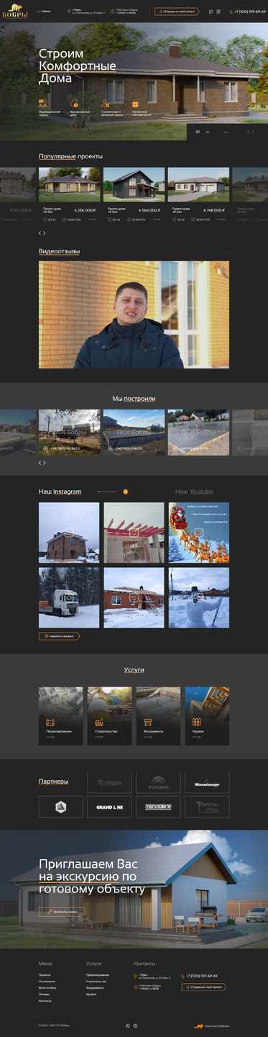Open footer menu link Контакты
The image size is (268, 1037).
[45, 1001]
